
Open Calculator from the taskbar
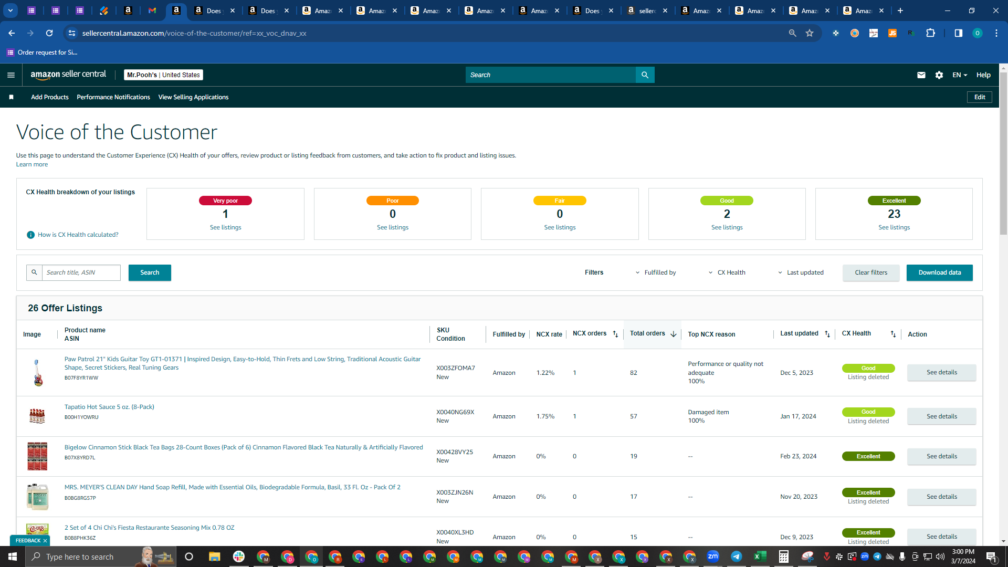(x=783, y=556)
